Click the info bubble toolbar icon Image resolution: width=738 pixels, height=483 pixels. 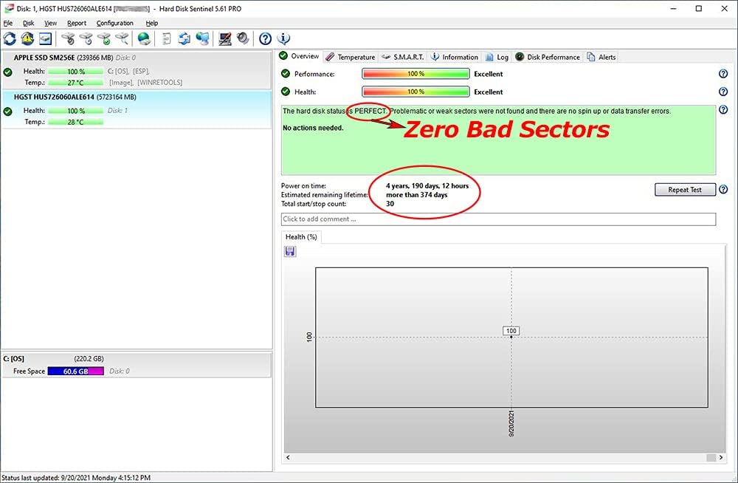click(283, 38)
